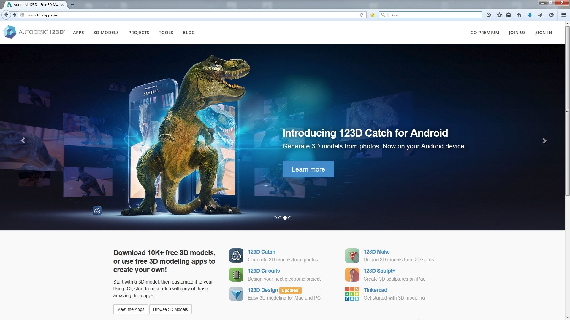
Task: Select the third carousel dot
Action: click(285, 218)
